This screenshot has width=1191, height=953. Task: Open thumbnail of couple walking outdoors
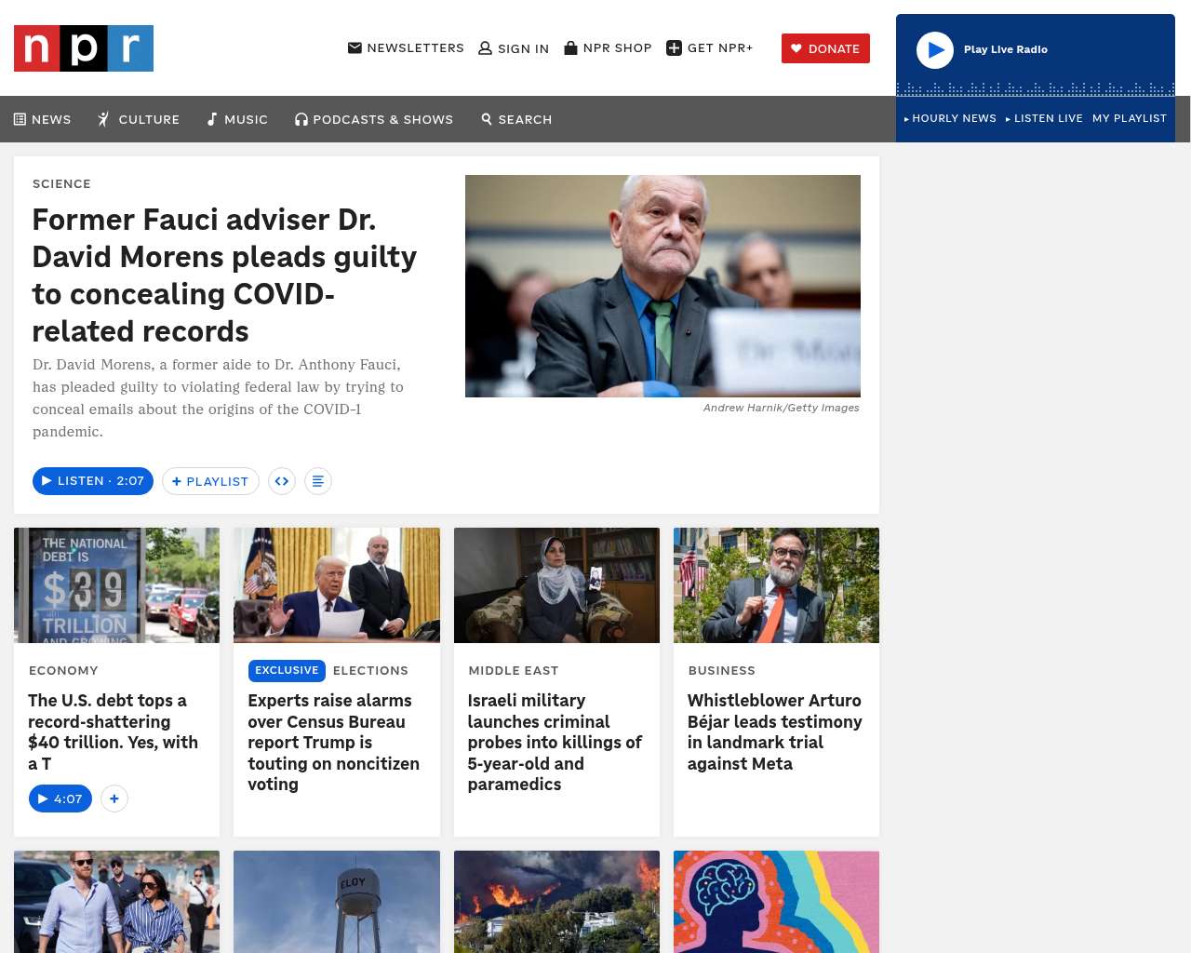click(x=117, y=902)
